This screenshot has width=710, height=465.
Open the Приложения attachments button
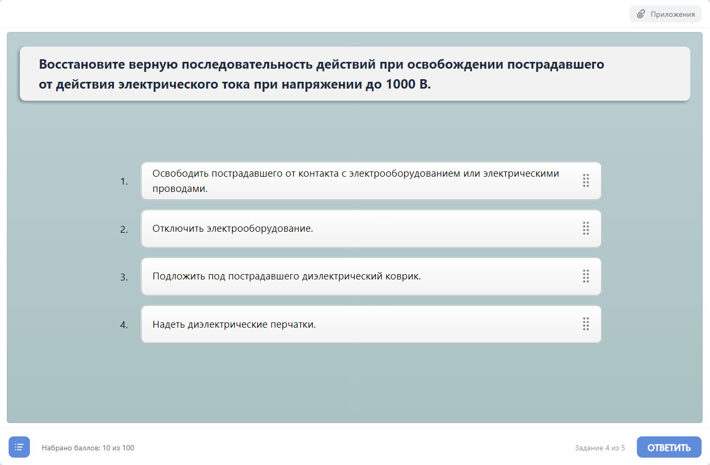(665, 14)
